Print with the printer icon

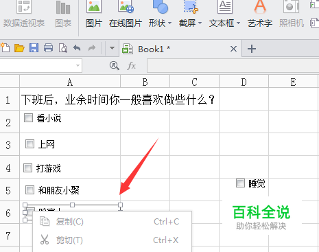point(48,48)
